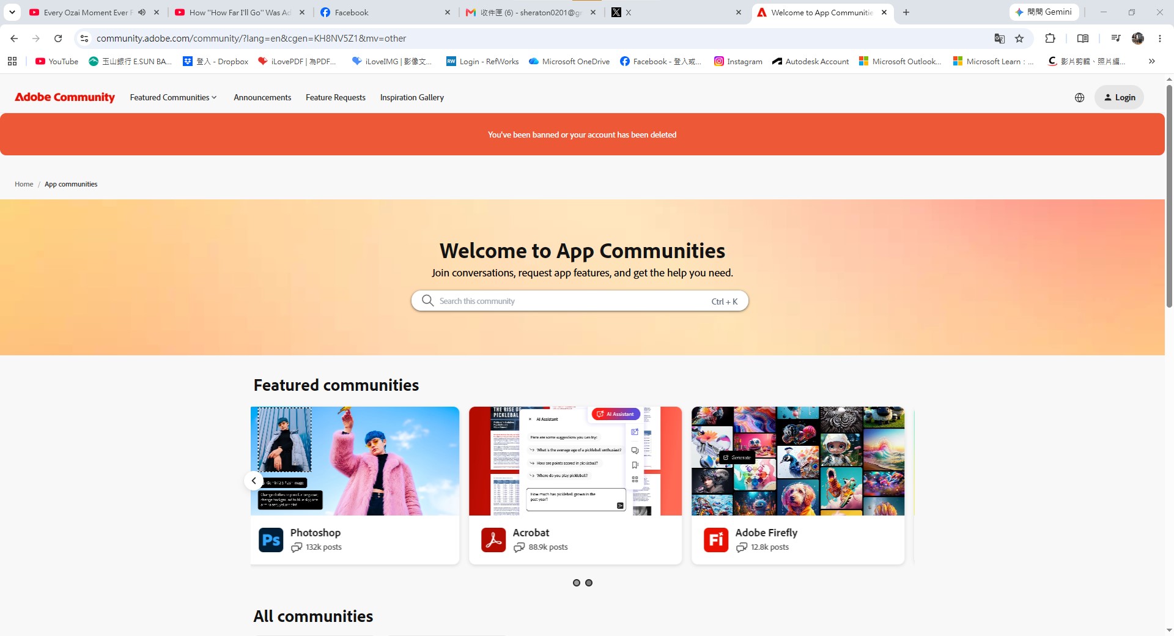Open the Autodesk Account bookmark
The image size is (1174, 636).
click(811, 61)
